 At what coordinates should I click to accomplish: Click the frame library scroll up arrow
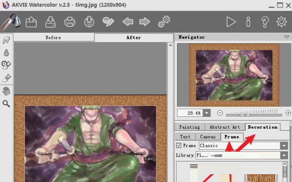tap(285, 164)
